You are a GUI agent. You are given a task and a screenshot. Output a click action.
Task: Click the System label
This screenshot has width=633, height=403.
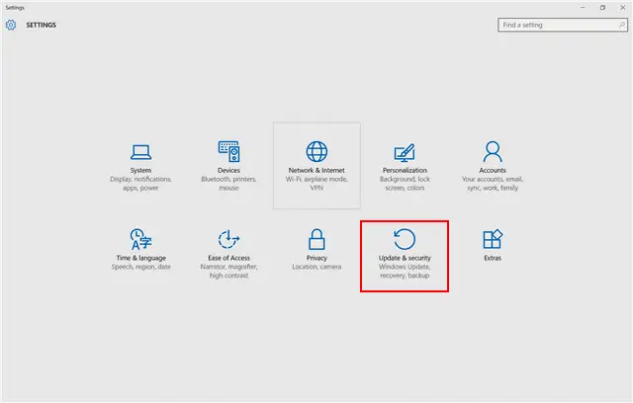140,171
